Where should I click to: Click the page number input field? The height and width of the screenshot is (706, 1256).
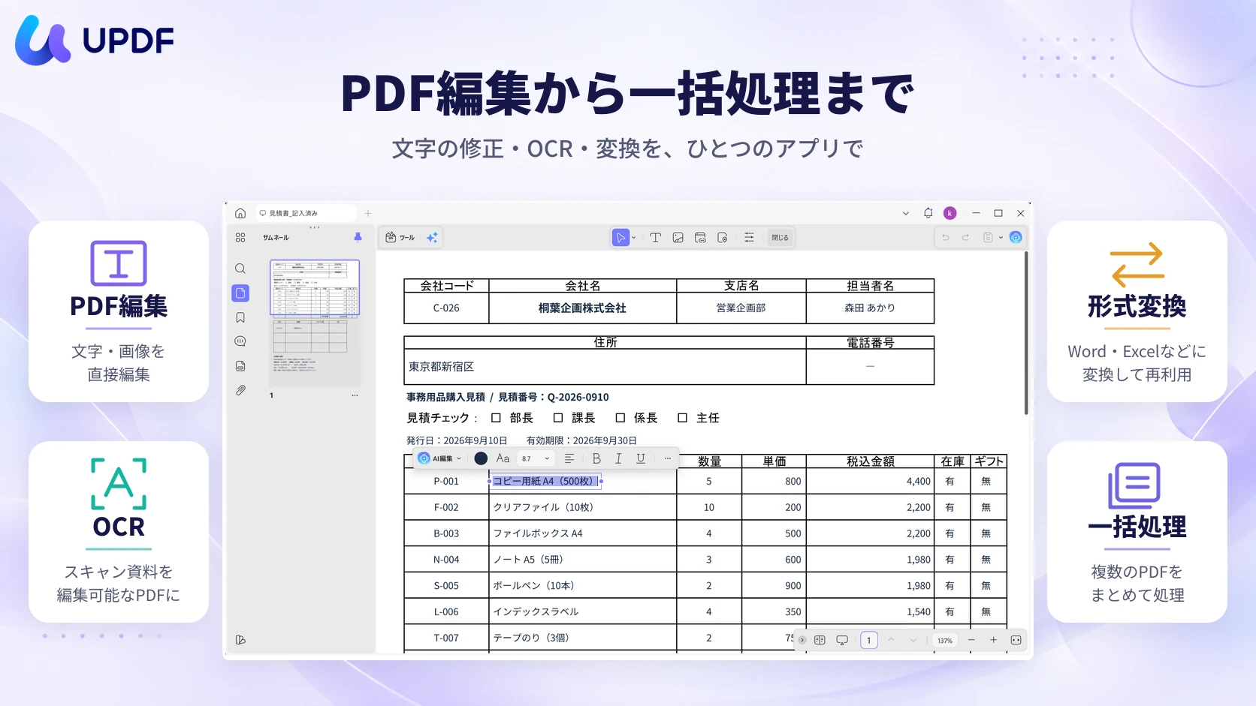click(868, 640)
